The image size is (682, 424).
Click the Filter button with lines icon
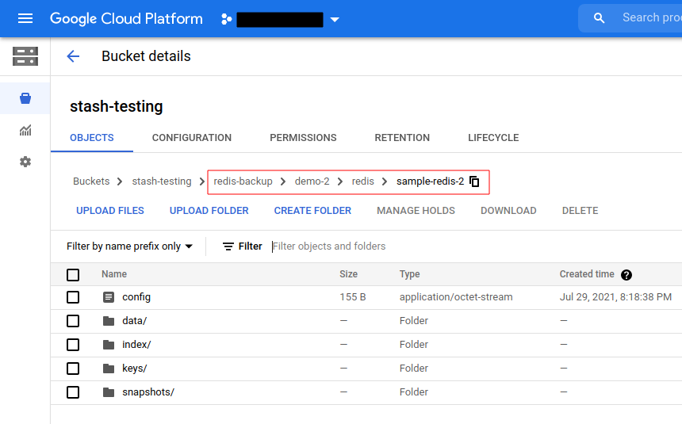tap(242, 246)
